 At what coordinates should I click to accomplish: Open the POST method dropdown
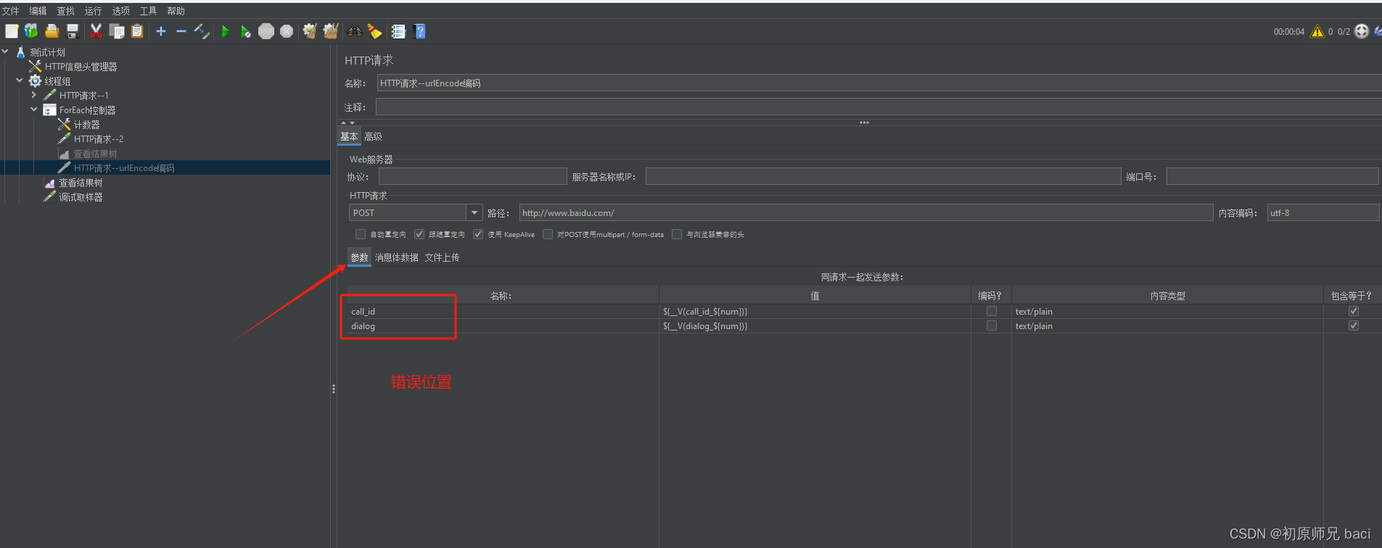(x=474, y=212)
